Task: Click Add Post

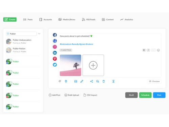Action: (x=54, y=95)
